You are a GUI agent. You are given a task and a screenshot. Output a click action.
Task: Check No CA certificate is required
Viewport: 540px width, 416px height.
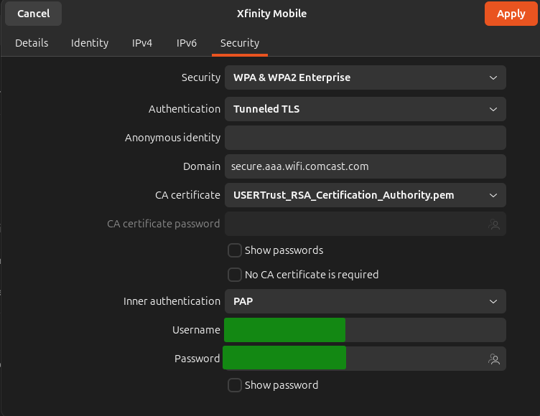click(x=235, y=275)
